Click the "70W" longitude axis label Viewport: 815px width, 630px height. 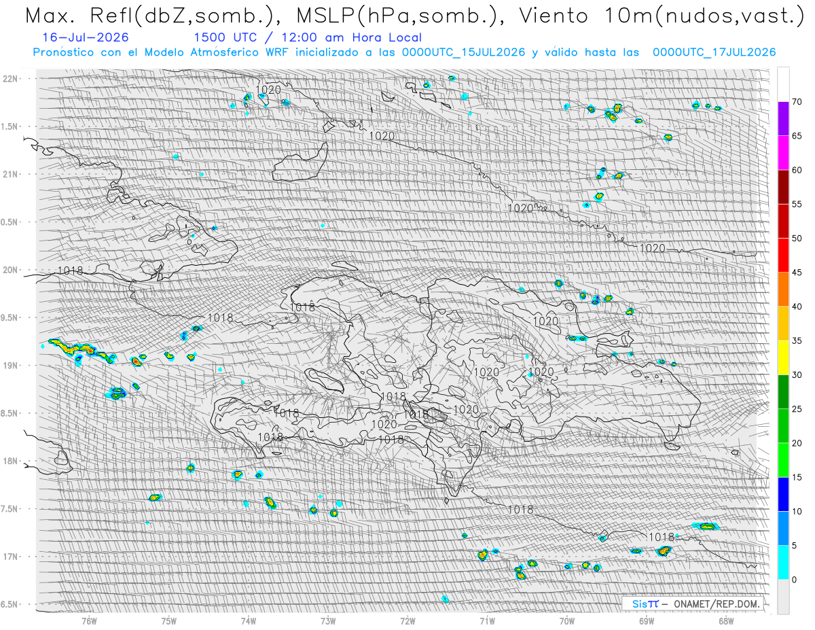567,620
